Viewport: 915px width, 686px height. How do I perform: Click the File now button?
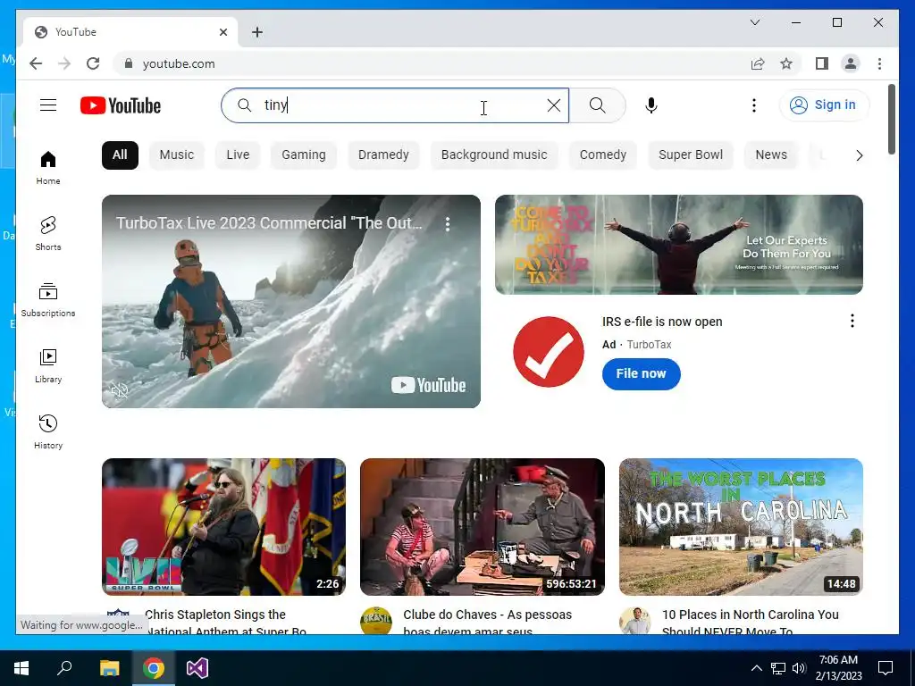tap(641, 374)
